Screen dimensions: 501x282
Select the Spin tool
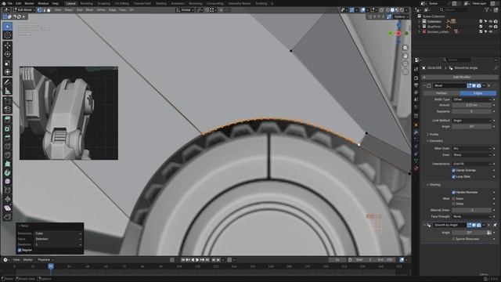tap(7, 173)
